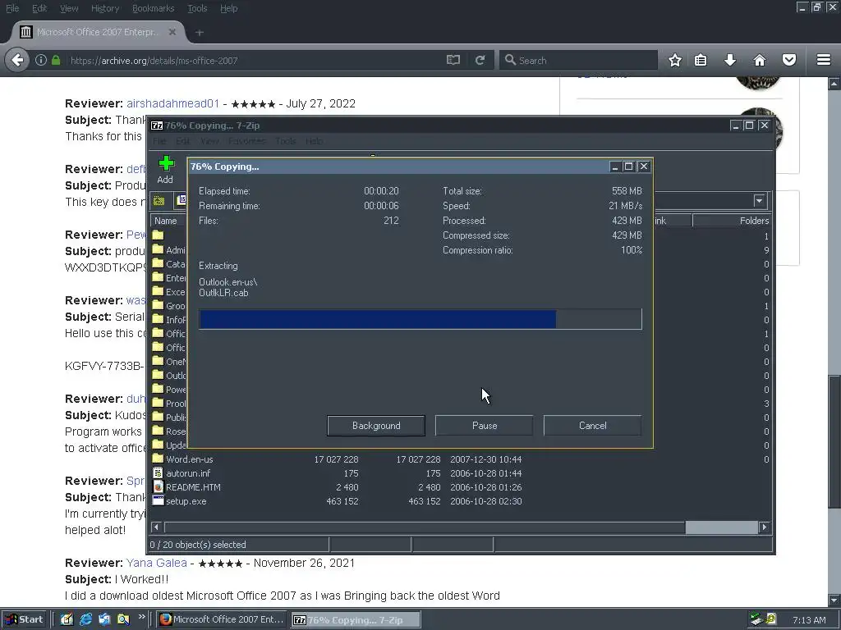The width and height of the screenshot is (841, 630).
Task: Click the archive.org URL in address bar
Action: [x=154, y=61]
